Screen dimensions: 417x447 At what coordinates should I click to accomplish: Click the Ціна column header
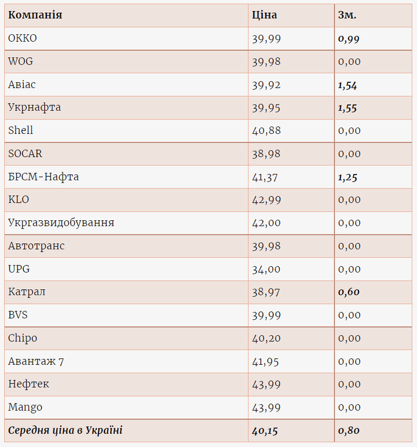[264, 15]
